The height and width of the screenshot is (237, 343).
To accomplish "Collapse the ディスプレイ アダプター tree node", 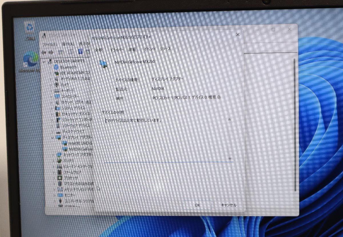I will click(x=52, y=137).
